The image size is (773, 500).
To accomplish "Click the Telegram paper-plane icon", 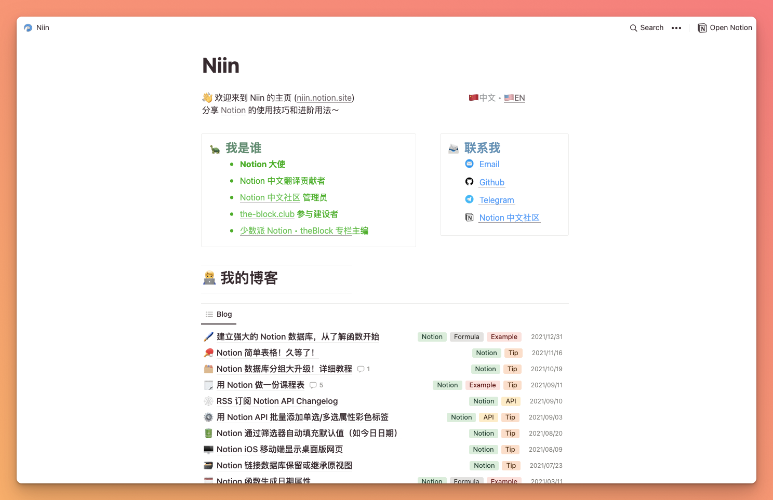I will (x=470, y=199).
